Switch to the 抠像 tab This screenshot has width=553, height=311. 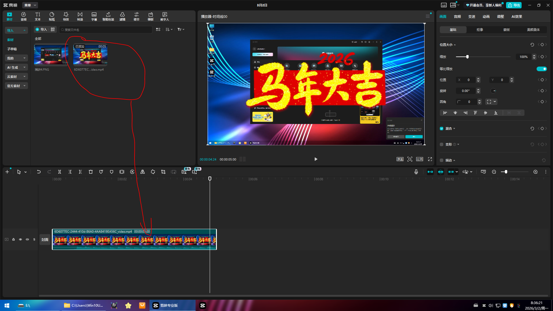click(x=479, y=29)
